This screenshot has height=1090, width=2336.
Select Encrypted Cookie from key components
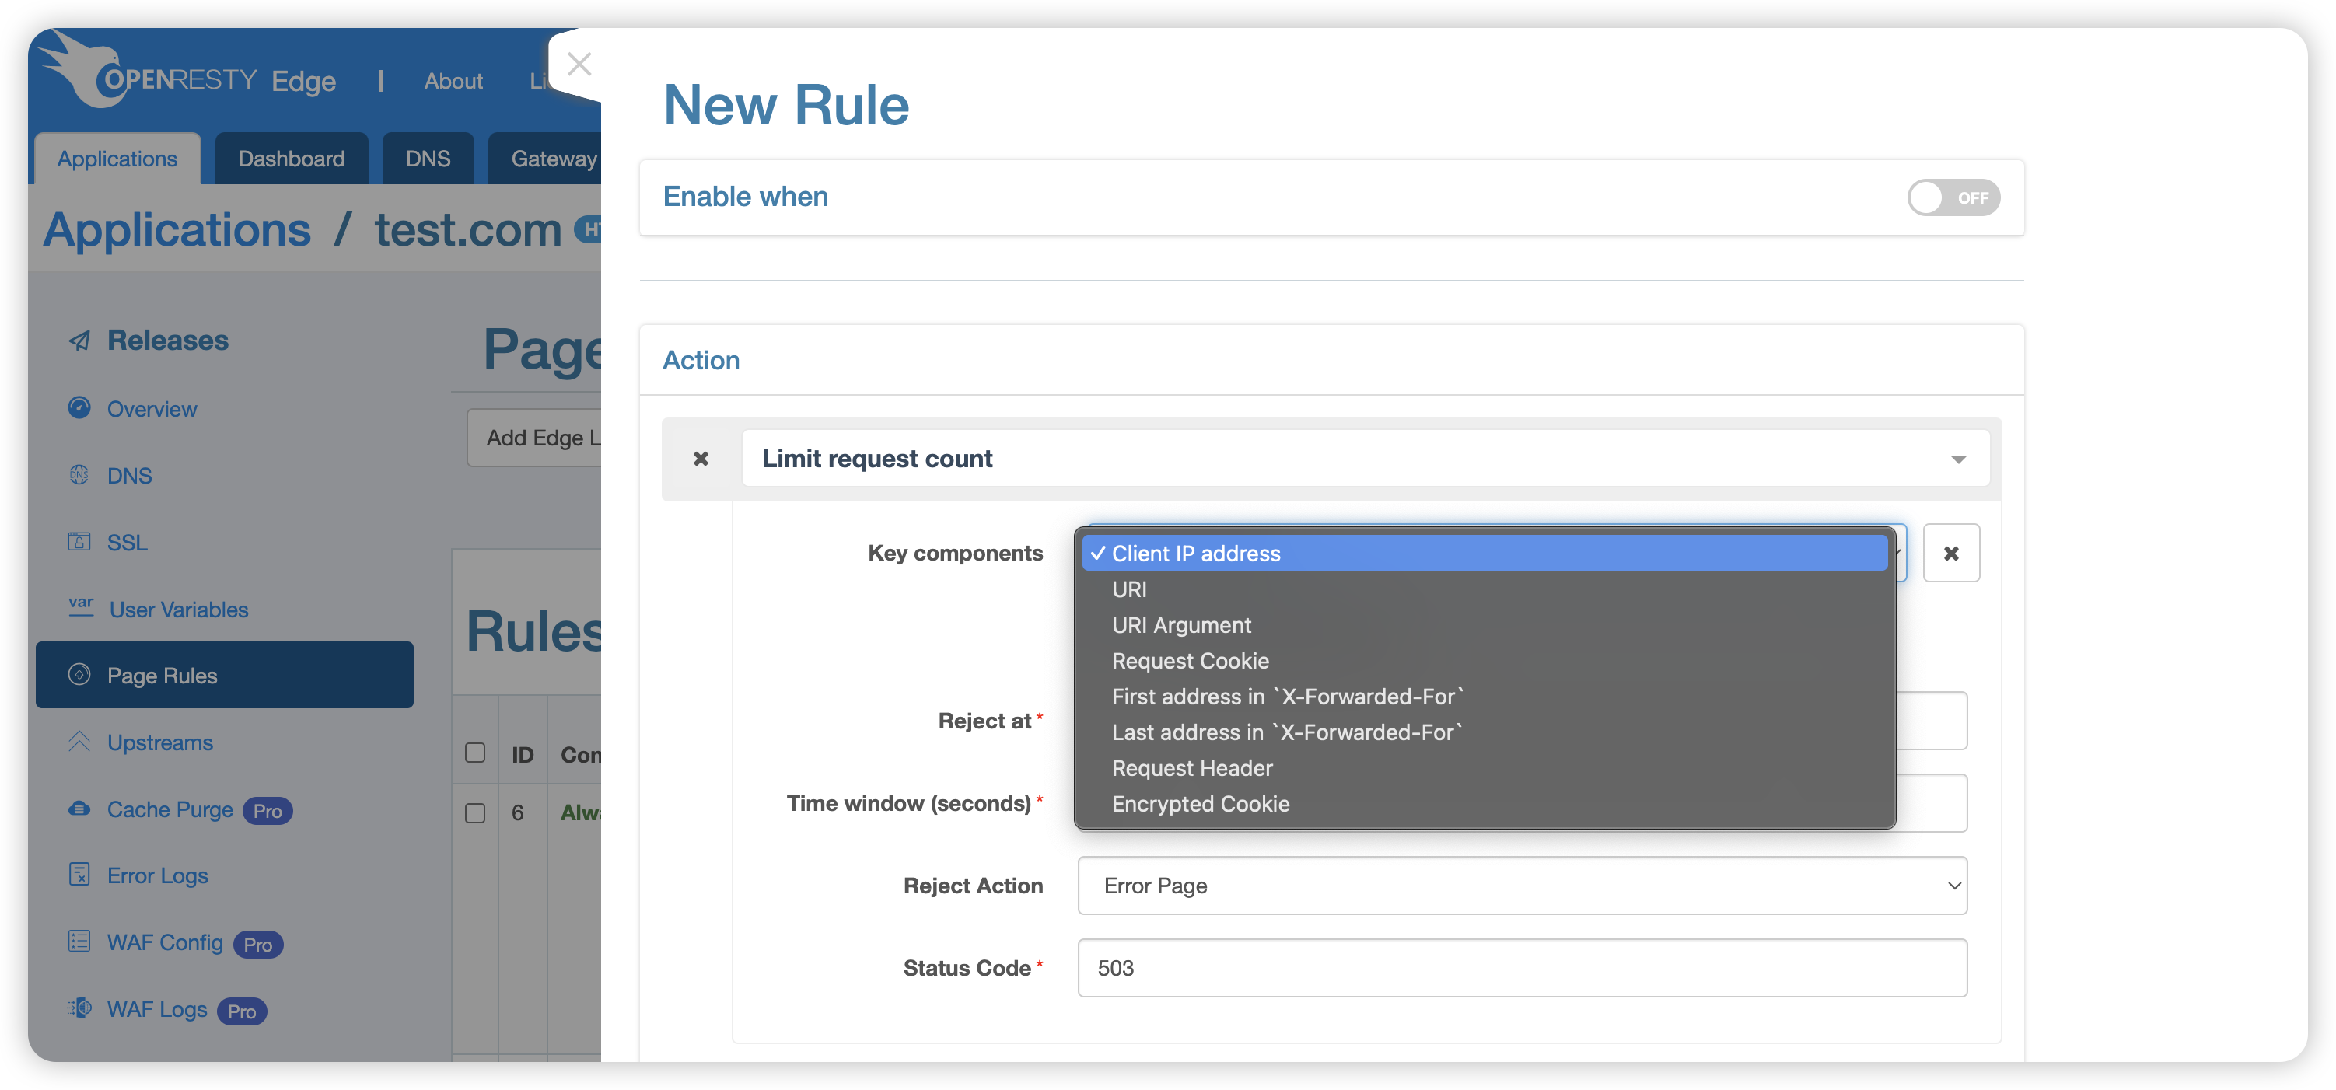pyautogui.click(x=1201, y=802)
